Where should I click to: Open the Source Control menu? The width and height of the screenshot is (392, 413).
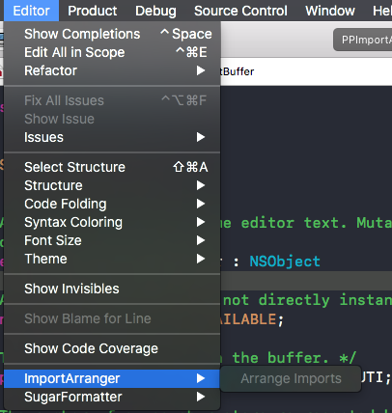240,11
